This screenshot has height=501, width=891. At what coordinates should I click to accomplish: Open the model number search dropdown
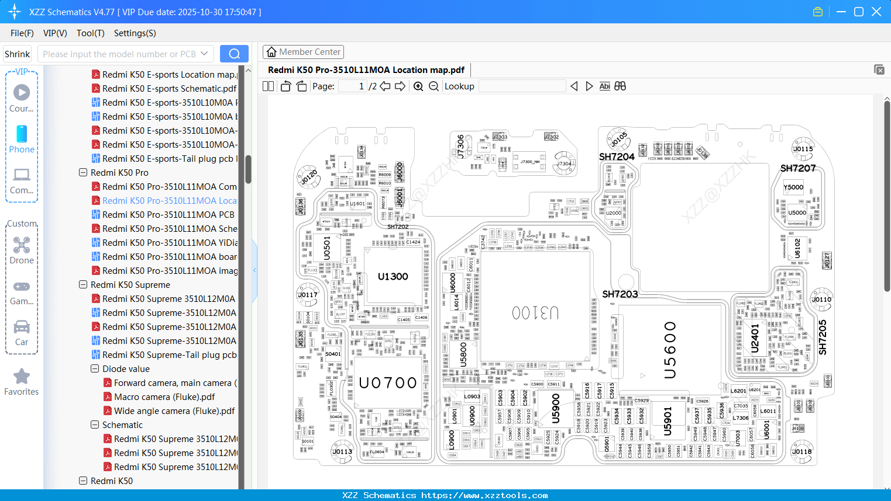click(x=205, y=53)
